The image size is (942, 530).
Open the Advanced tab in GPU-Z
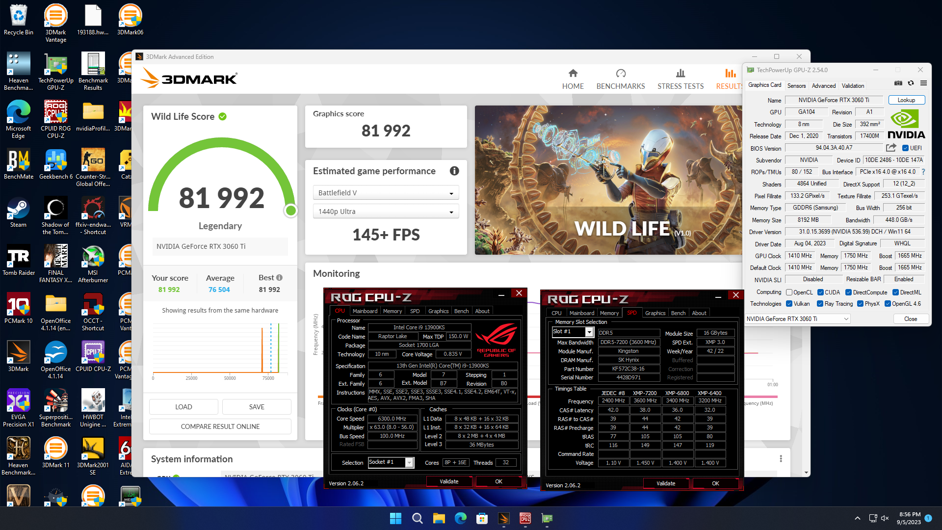click(823, 85)
